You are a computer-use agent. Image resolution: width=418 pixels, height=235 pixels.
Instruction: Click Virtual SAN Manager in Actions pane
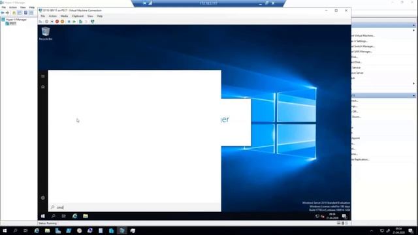pyautogui.click(x=361, y=52)
